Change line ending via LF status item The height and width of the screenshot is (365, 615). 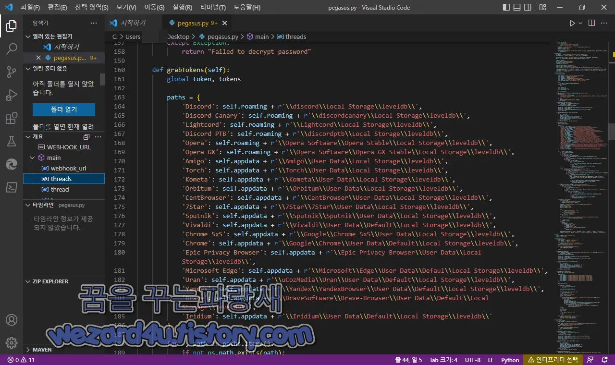click(491, 360)
